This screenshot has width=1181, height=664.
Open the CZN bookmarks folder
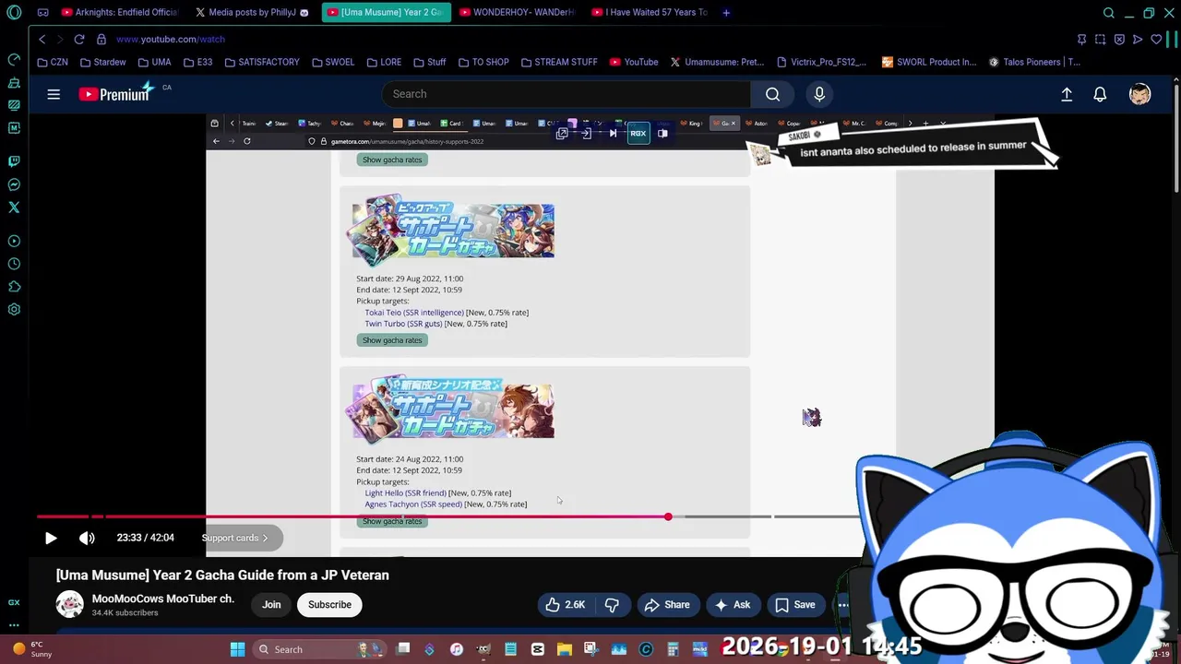point(52,62)
